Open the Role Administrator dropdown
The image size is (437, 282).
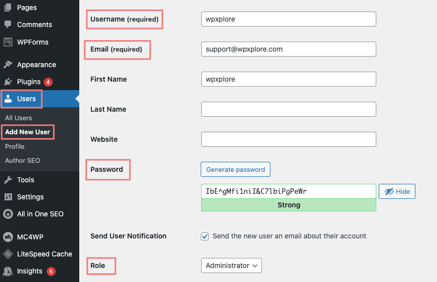[x=231, y=265]
